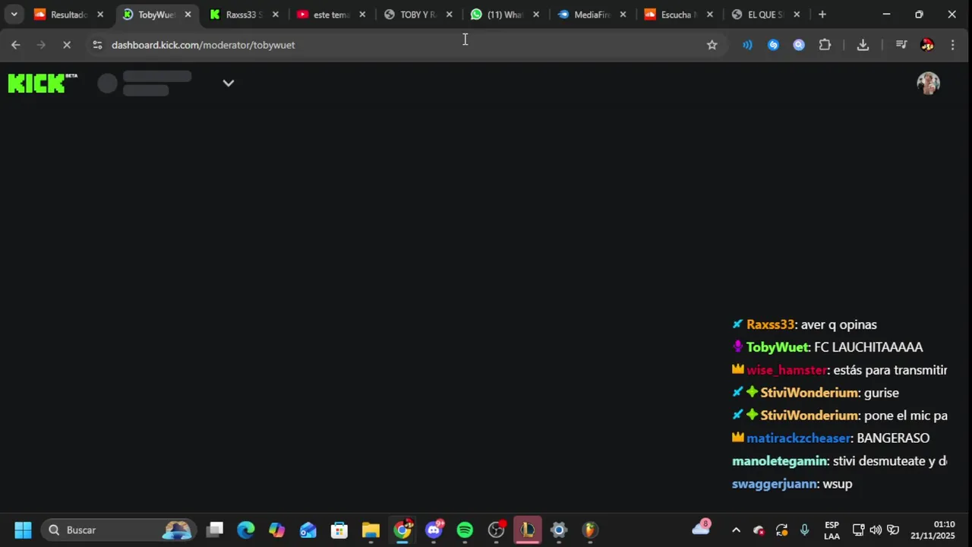View site information icon in address bar

point(97,45)
